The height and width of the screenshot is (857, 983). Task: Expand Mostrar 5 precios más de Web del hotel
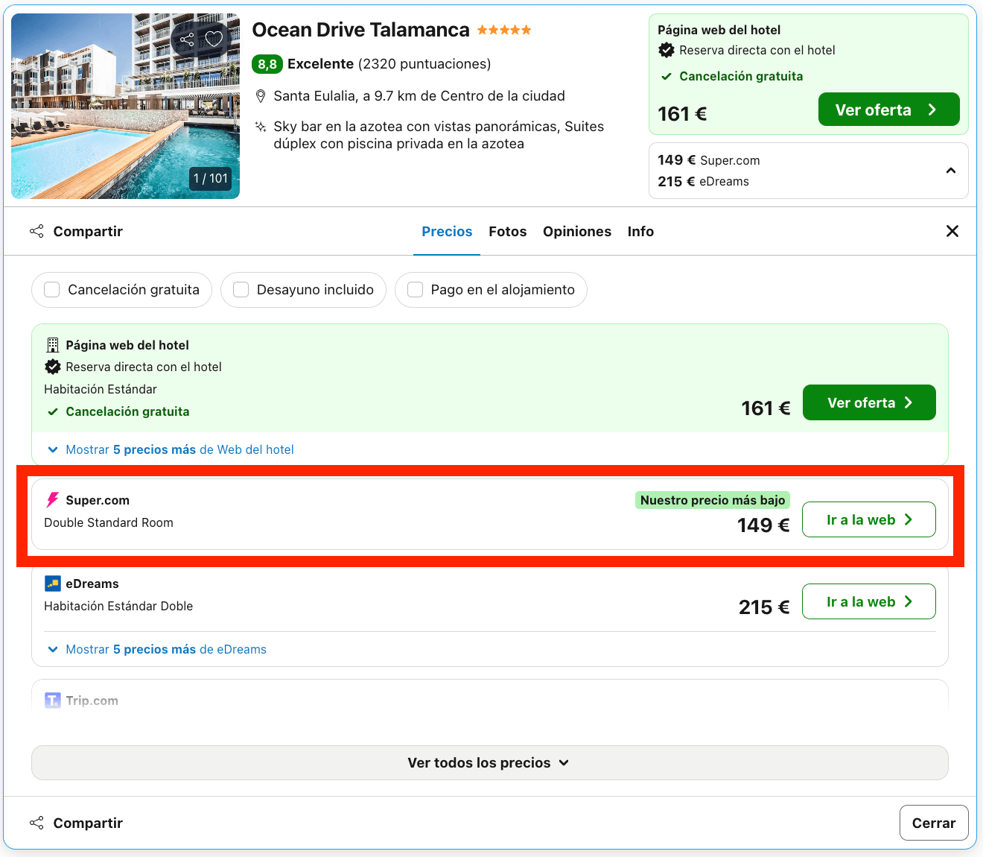(x=171, y=449)
